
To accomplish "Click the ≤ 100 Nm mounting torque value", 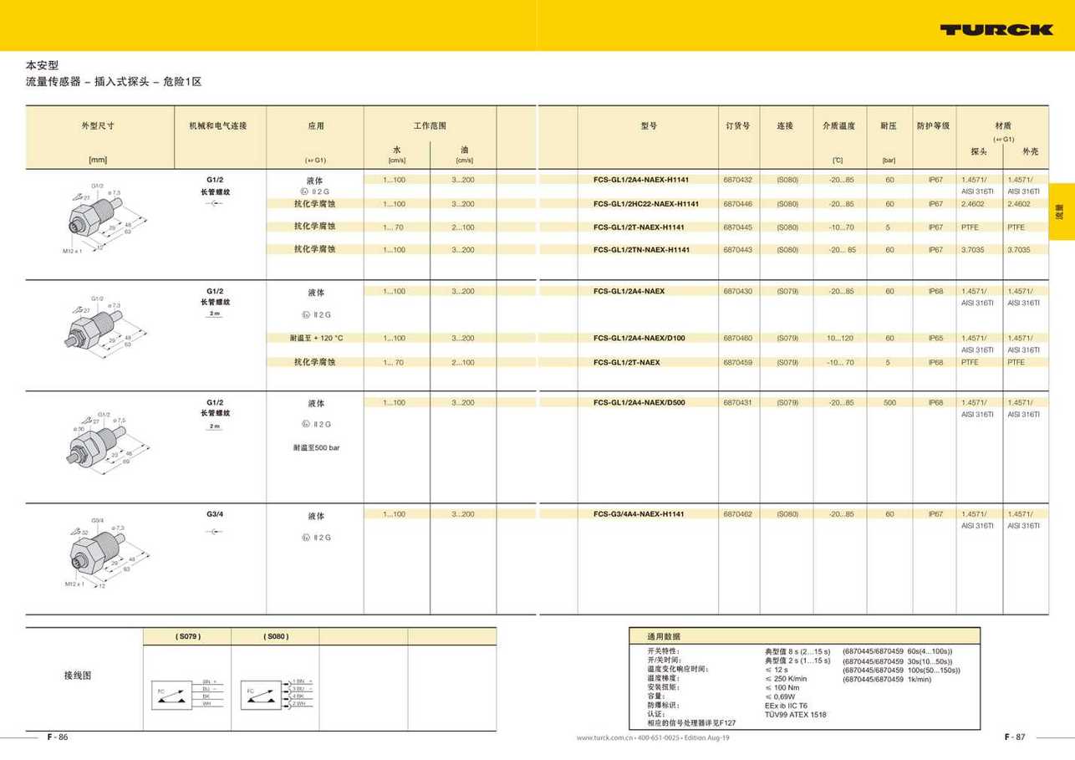I will [x=782, y=687].
